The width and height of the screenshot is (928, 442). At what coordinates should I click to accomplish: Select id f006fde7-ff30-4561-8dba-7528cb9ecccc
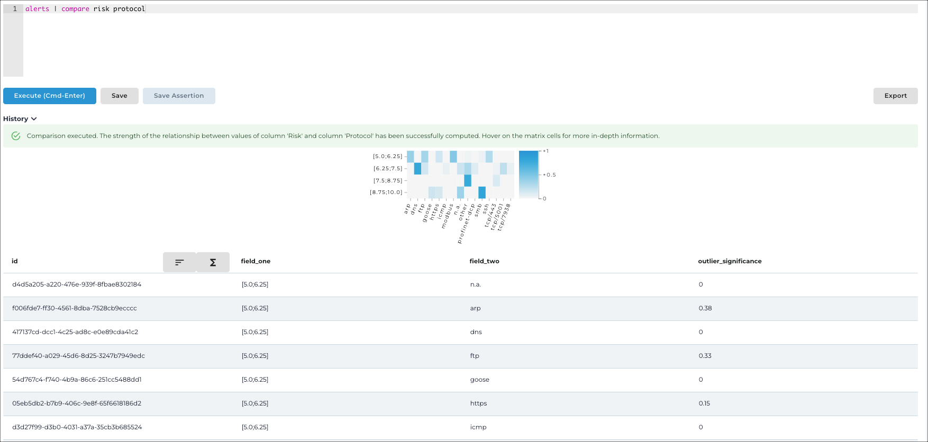point(75,308)
